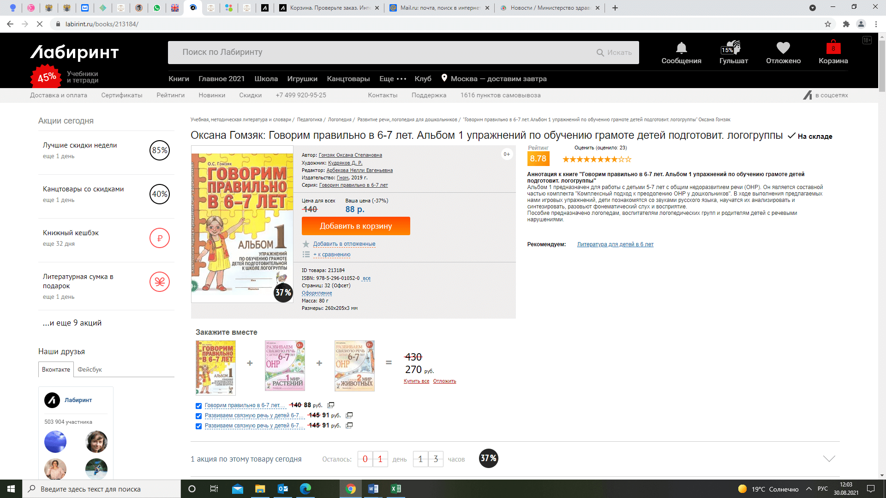Uncheck the Говорим правильно в 6-7 лет checkbox
Image resolution: width=886 pixels, height=498 pixels.
(x=198, y=406)
